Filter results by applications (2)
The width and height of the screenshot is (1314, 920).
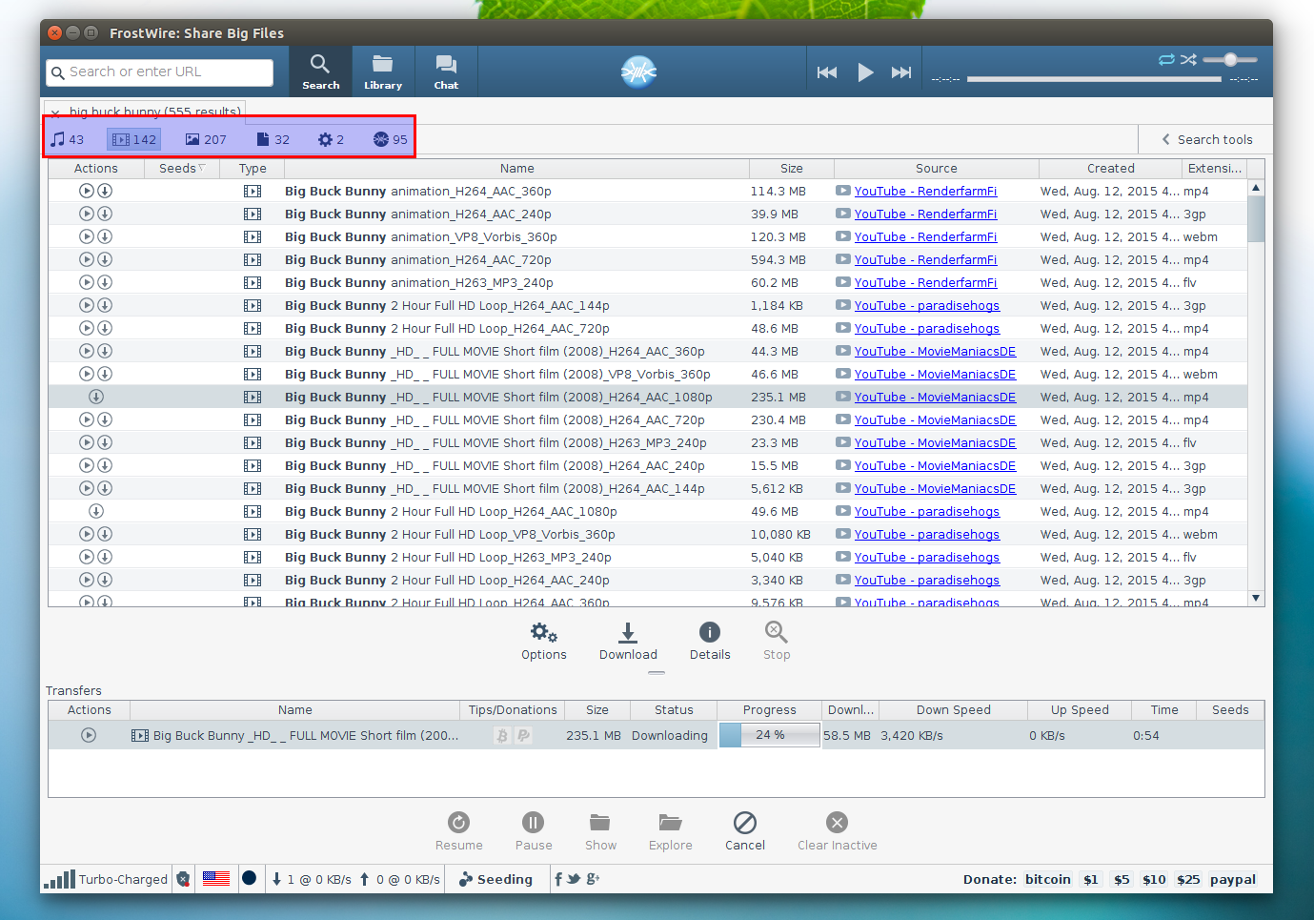tap(331, 139)
